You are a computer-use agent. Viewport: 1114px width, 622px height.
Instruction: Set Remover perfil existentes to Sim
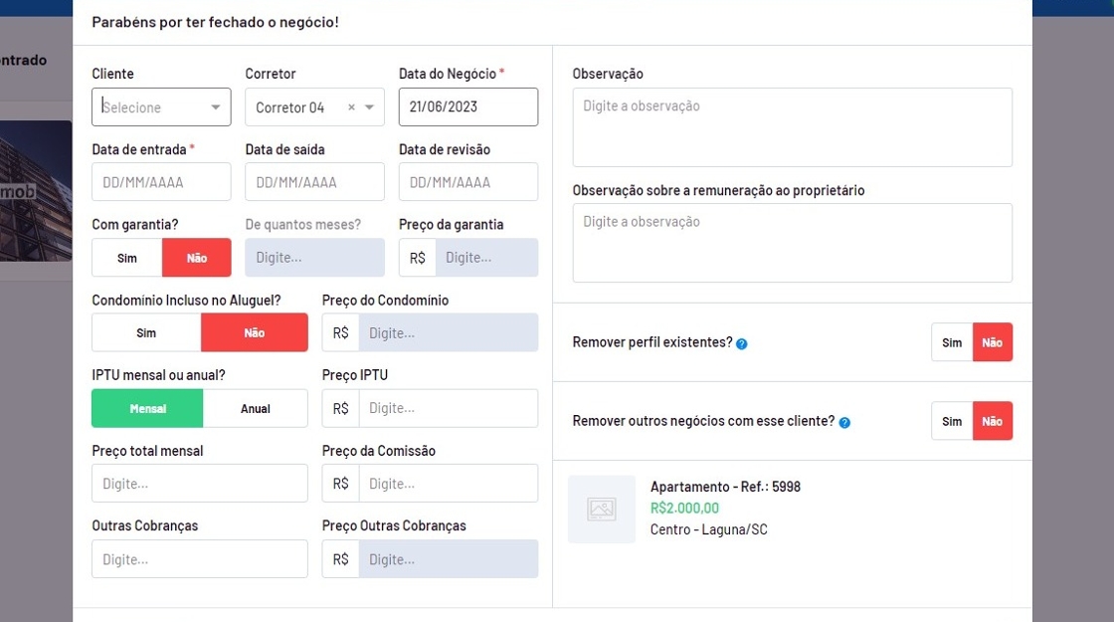click(x=952, y=342)
